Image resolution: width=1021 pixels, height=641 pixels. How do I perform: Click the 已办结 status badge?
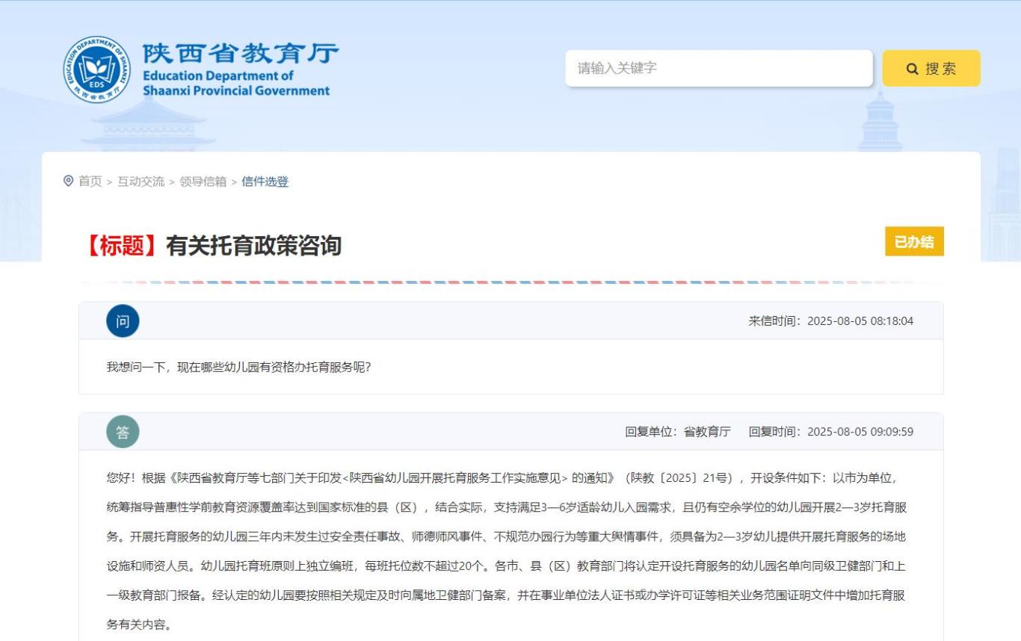(914, 241)
